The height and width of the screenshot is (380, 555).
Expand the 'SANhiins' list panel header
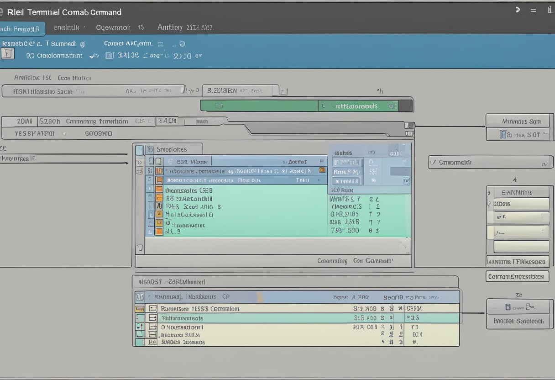518,192
